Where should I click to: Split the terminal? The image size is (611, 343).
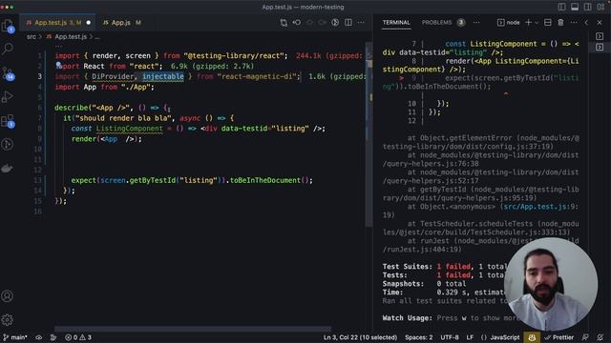pos(547,23)
